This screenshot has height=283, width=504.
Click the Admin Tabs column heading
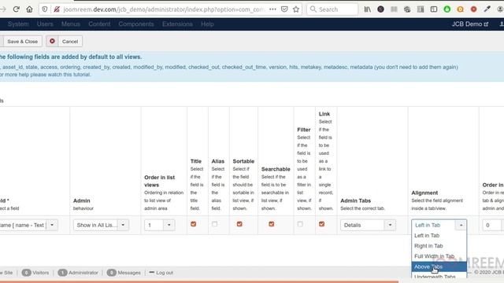click(x=355, y=200)
